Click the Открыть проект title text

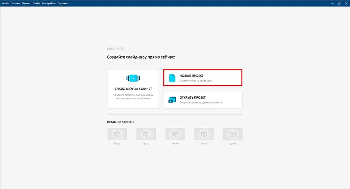192,97
